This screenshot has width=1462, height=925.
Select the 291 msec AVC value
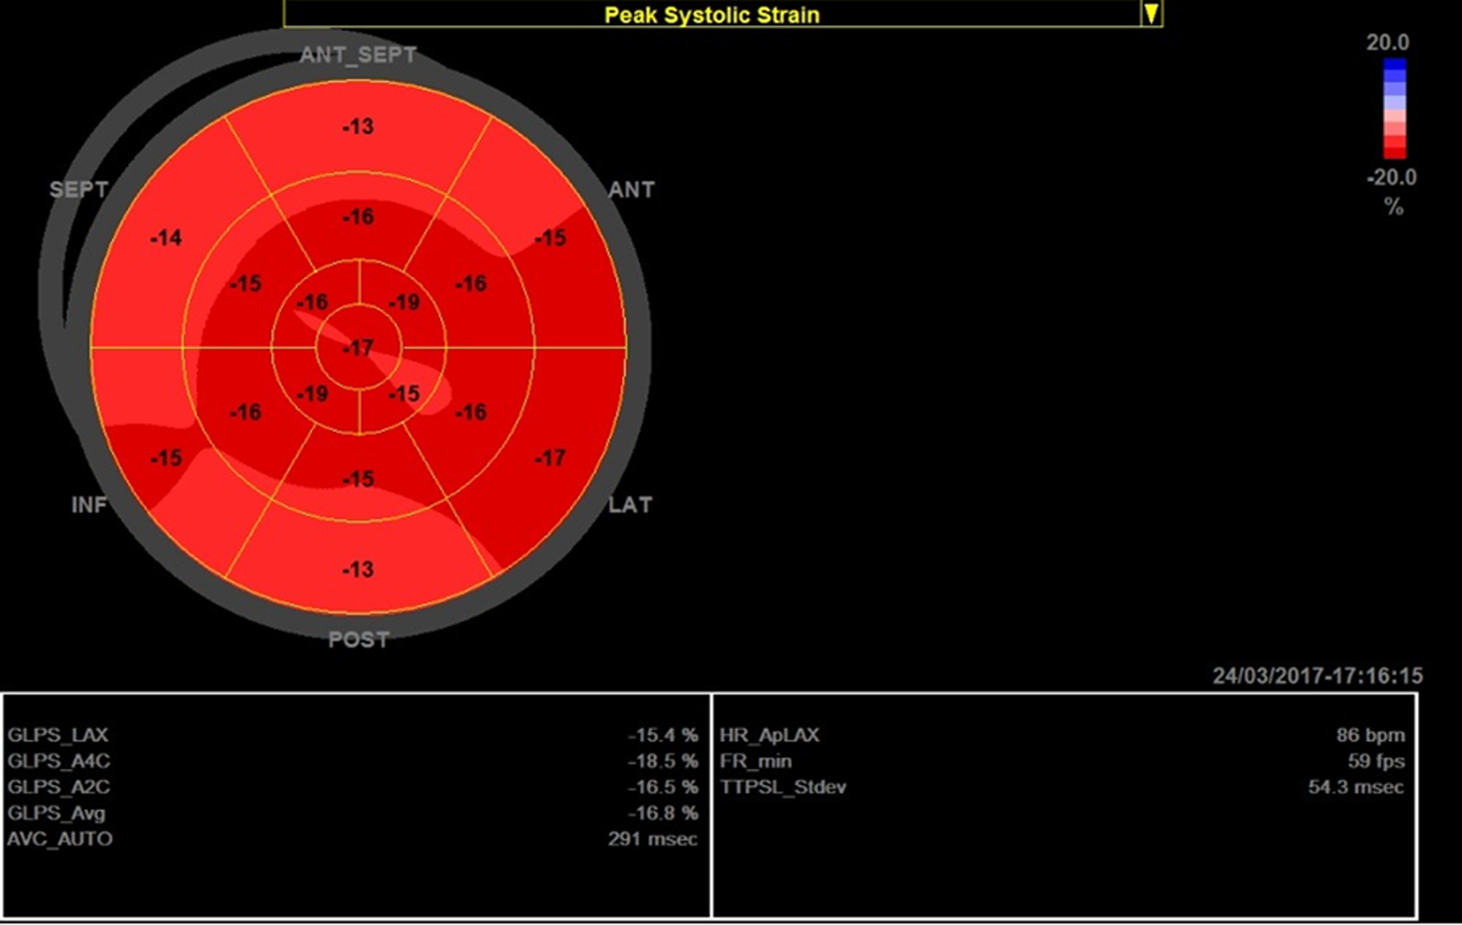[x=653, y=839]
